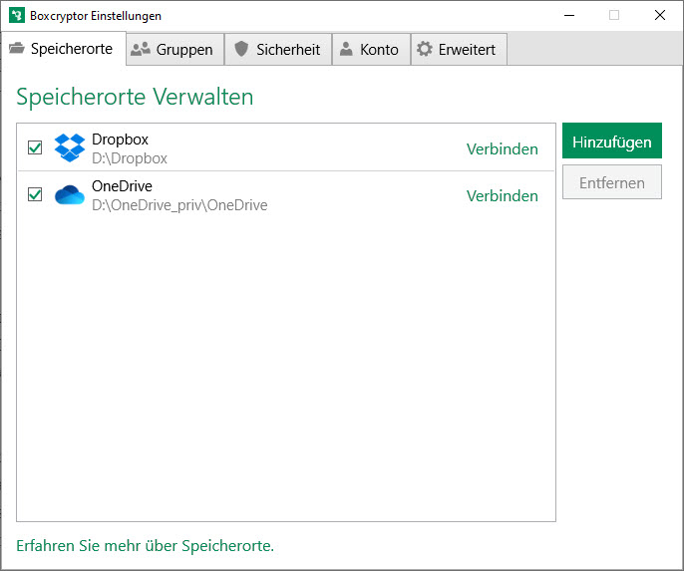Viewport: 684px width, 571px height.
Task: Select the Speicherorte tab label
Action: (72, 49)
